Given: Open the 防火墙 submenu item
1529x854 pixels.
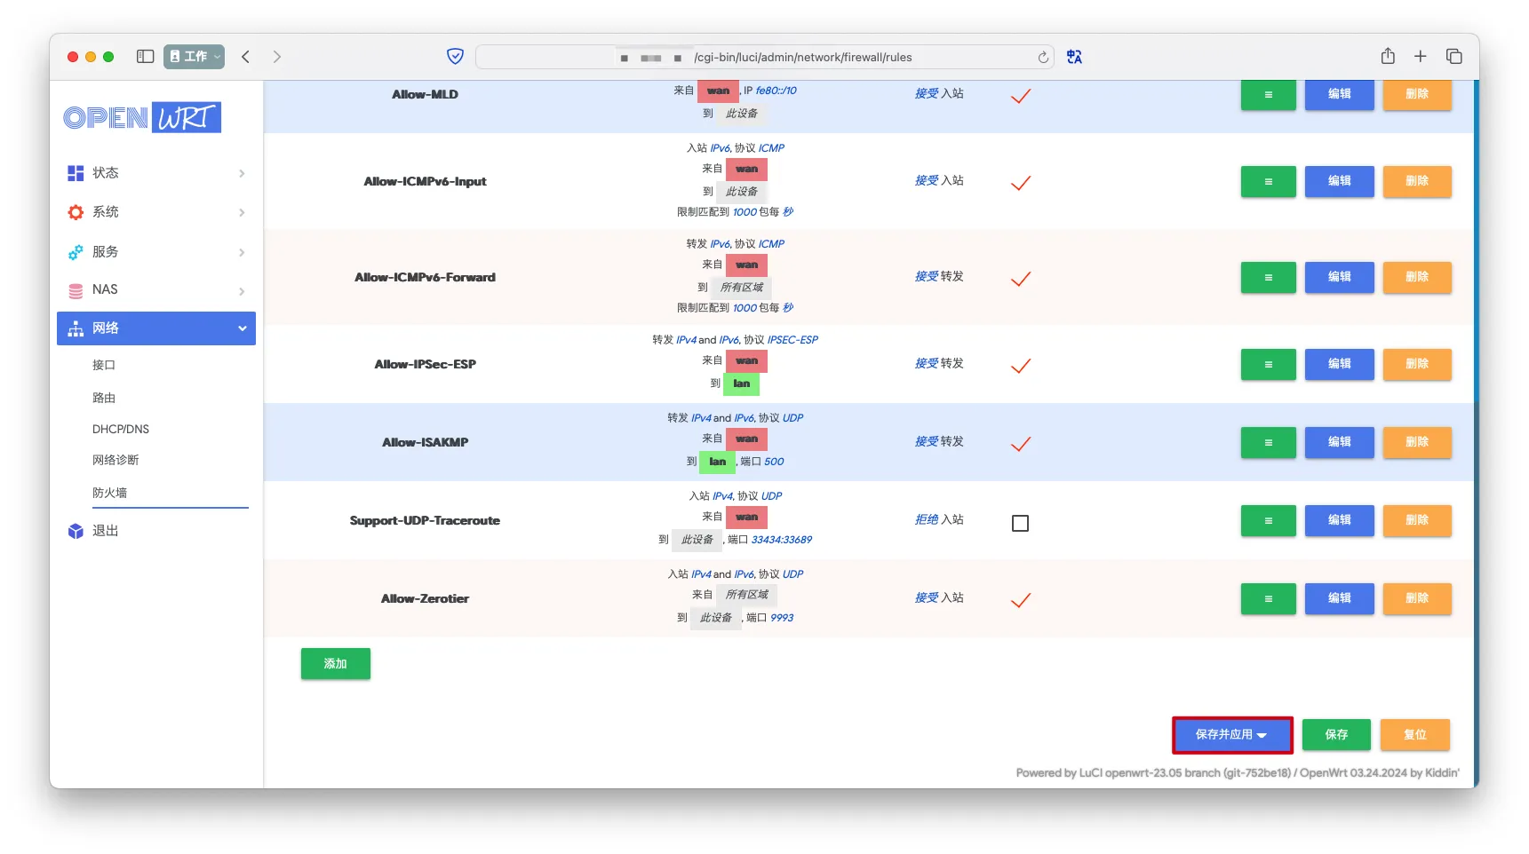Looking at the screenshot, I should pyautogui.click(x=110, y=493).
